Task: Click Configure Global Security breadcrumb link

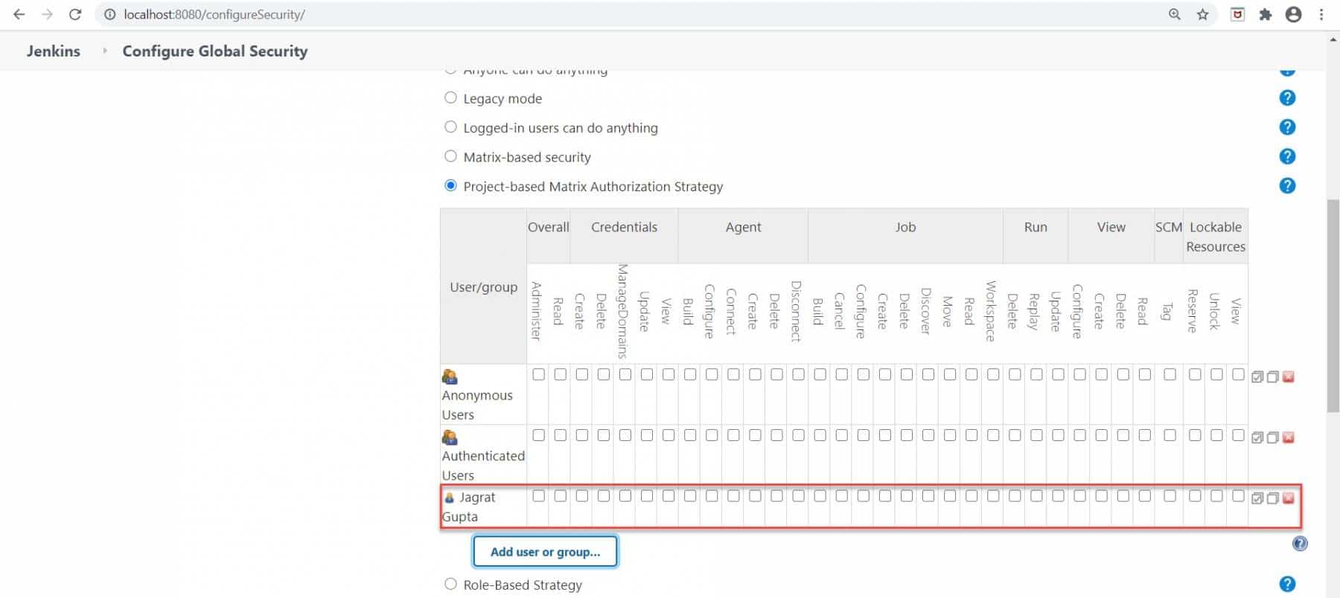Action: coord(215,51)
